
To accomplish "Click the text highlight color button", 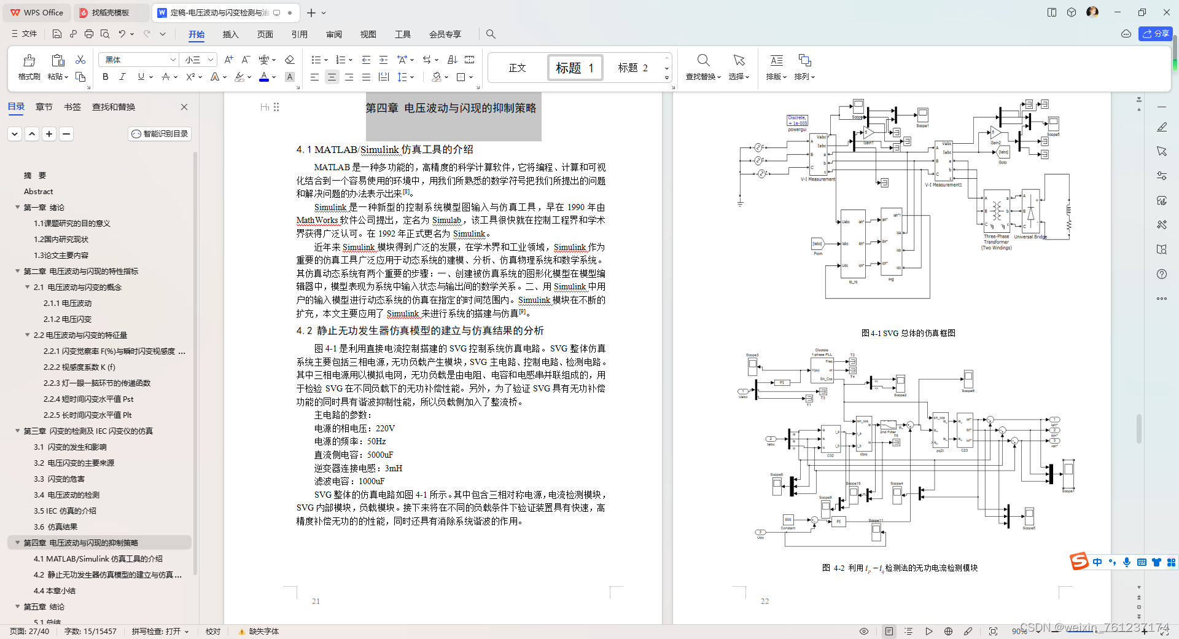I will (239, 77).
